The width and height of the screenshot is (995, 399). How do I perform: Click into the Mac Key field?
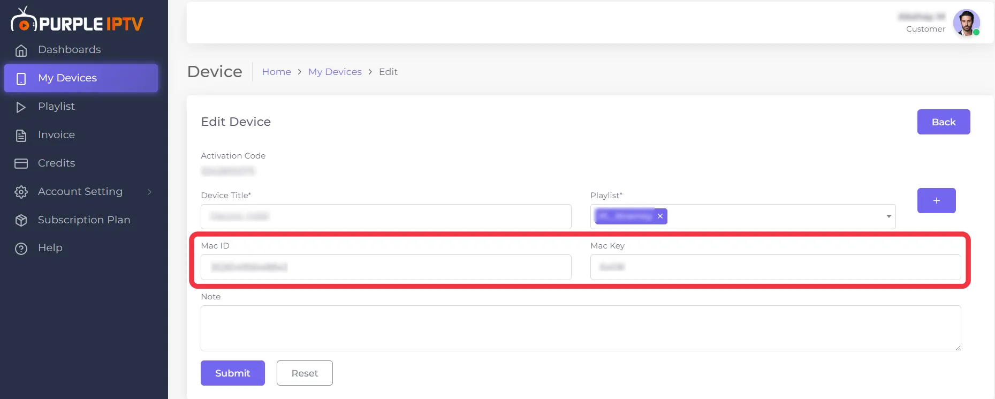[776, 267]
